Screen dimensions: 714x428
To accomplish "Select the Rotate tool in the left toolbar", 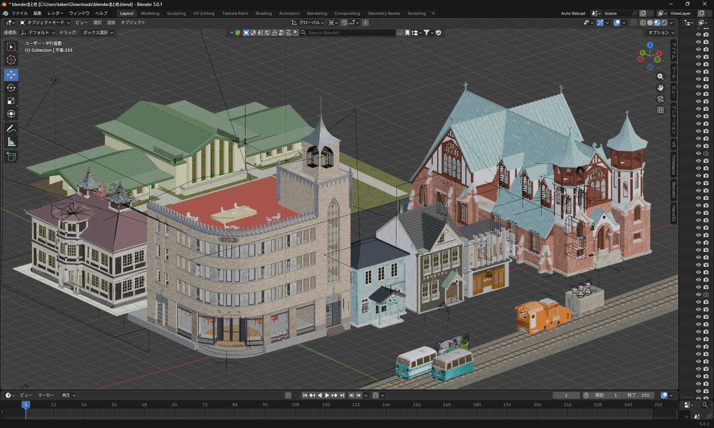I will pyautogui.click(x=11, y=88).
